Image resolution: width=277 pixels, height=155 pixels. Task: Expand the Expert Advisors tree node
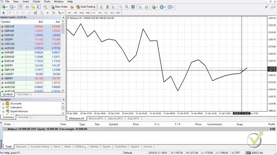[x=3, y=112]
